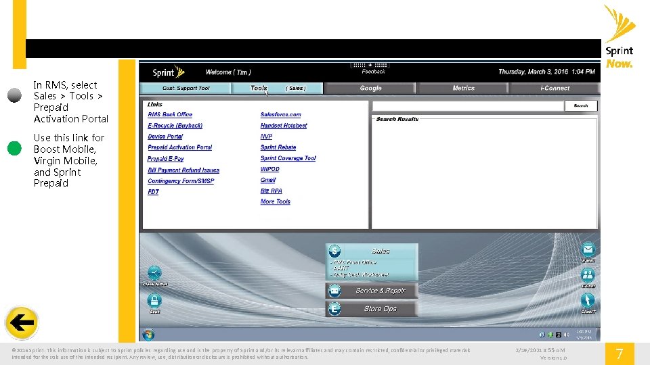Select AART under Sales
Image resolution: width=650 pixels, height=365 pixels.
pyautogui.click(x=341, y=268)
